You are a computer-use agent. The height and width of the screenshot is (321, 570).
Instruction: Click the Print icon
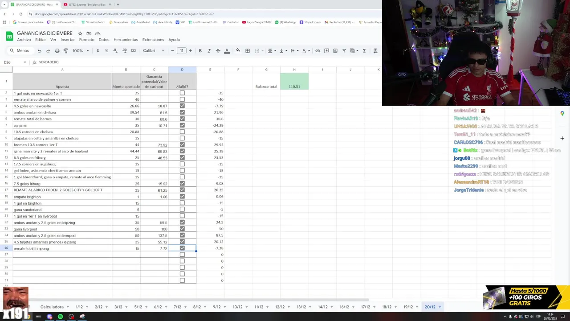point(57,51)
